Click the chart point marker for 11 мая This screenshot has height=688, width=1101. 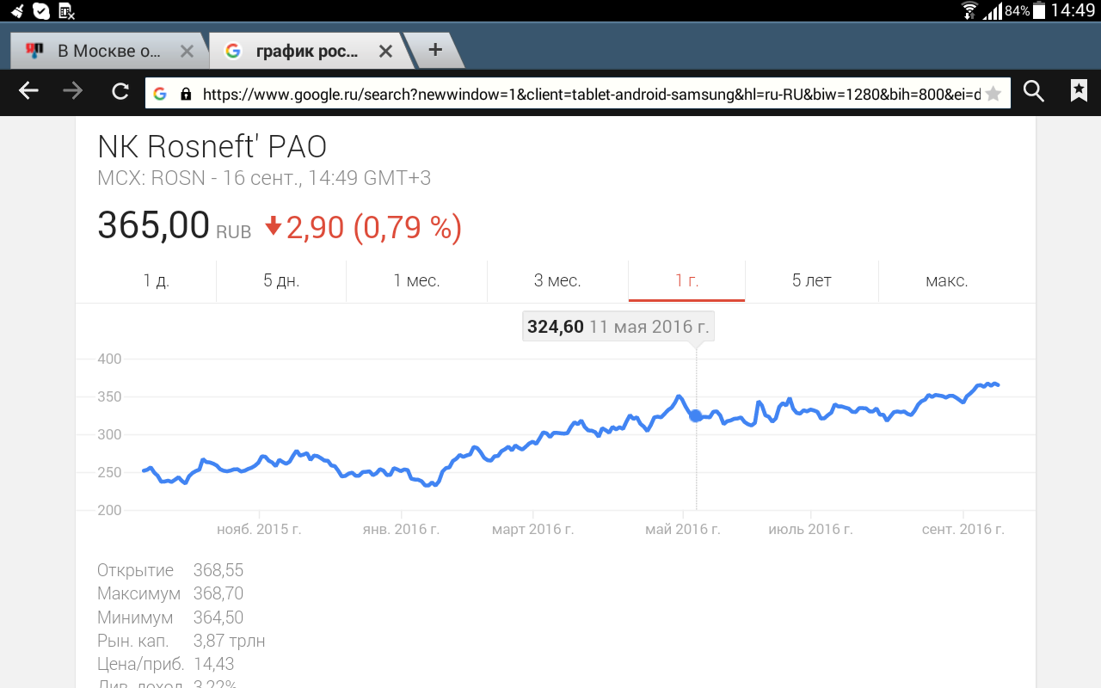click(x=696, y=416)
